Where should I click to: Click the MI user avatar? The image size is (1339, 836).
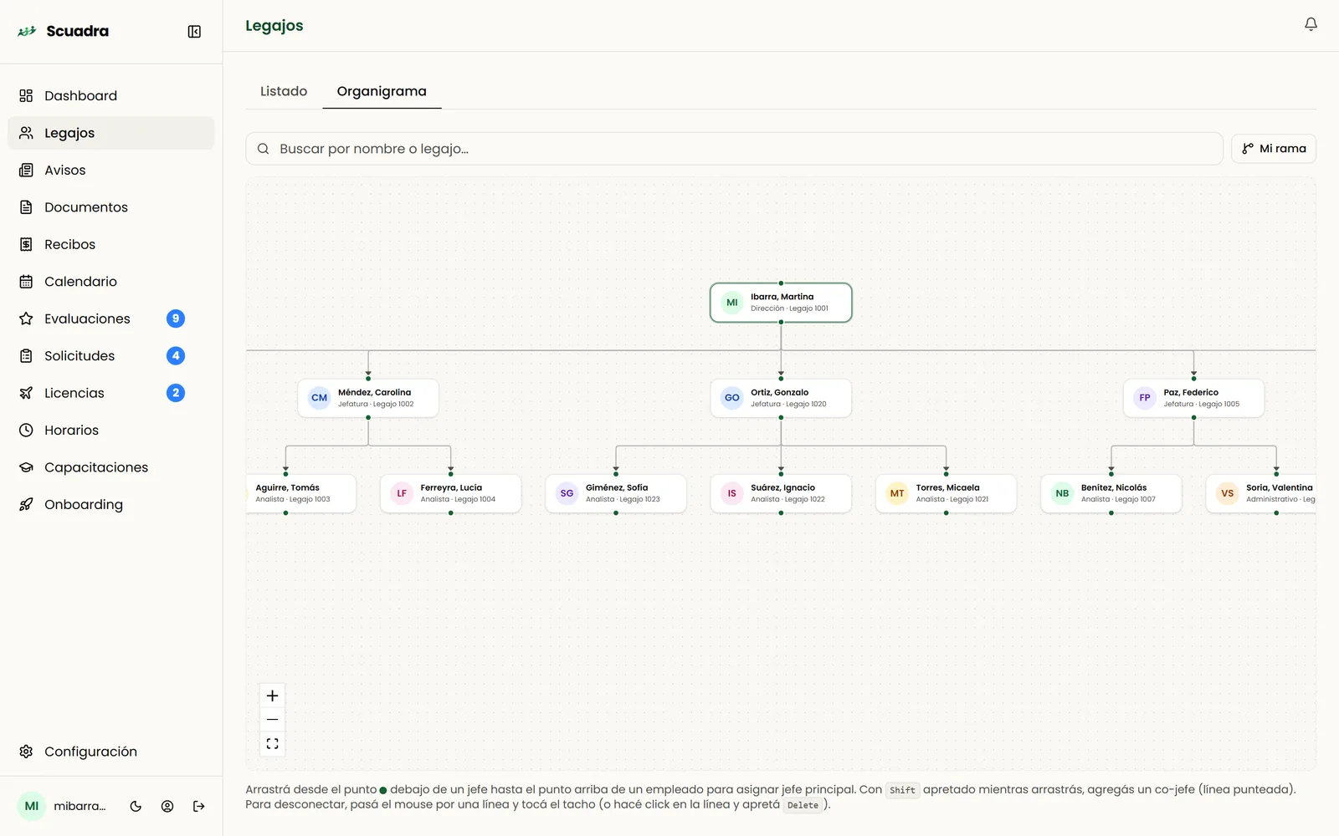(x=32, y=807)
